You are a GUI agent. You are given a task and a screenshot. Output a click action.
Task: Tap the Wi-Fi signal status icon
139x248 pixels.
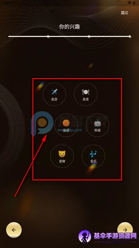(x=129, y=3)
